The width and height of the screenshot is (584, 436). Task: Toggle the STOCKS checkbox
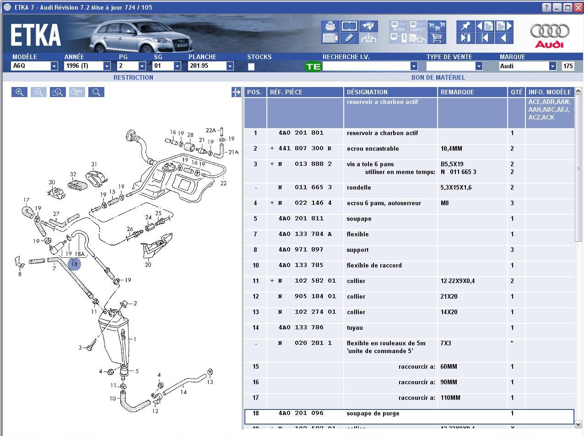pyautogui.click(x=251, y=67)
